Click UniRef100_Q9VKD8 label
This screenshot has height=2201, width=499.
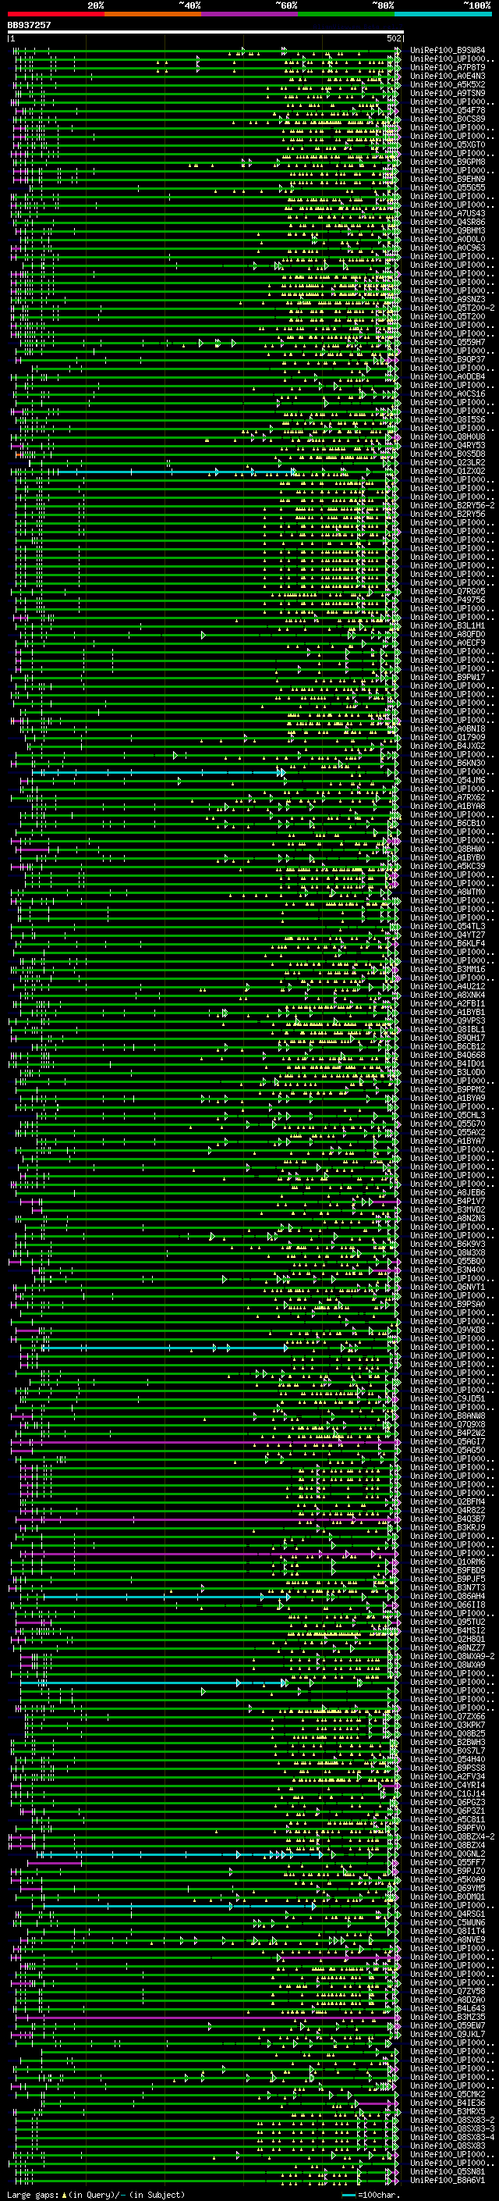point(448,1330)
